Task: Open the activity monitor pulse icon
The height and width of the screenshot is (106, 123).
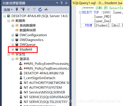Action: tap(46, 9)
